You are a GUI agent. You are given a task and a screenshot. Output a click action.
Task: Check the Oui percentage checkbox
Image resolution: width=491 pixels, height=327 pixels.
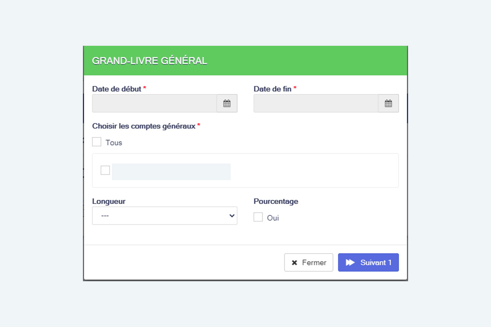tap(258, 217)
